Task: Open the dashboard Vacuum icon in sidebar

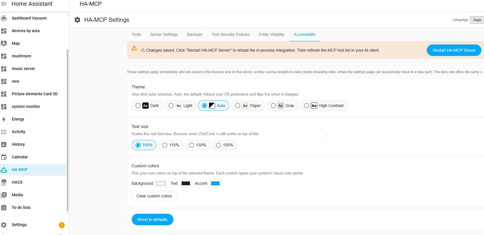Action: pos(4,18)
